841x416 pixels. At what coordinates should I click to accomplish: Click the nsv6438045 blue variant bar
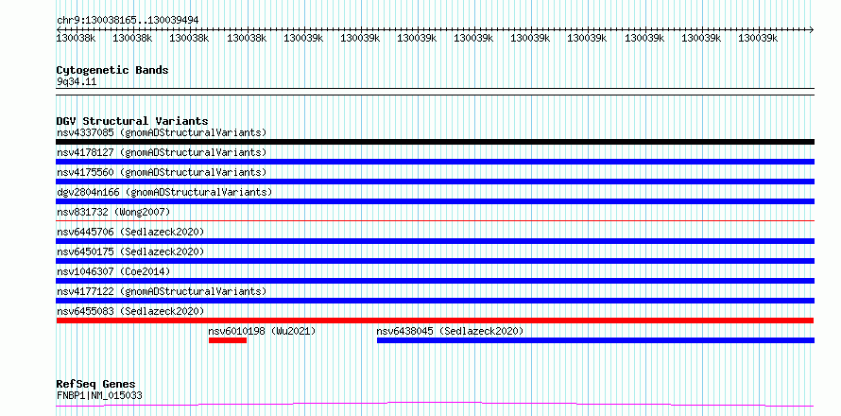(595, 340)
